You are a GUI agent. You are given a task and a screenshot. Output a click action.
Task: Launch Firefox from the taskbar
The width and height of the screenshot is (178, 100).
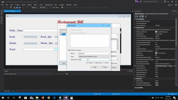(x=43, y=97)
